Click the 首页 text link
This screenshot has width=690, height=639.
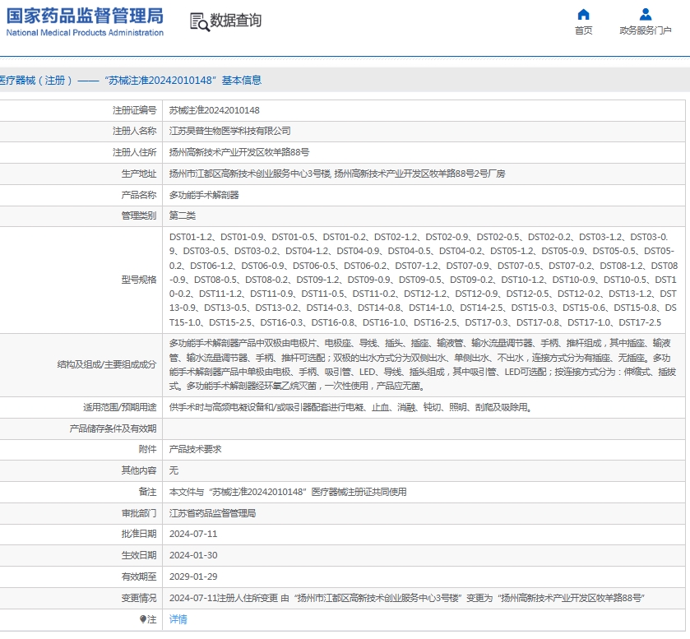pos(583,30)
